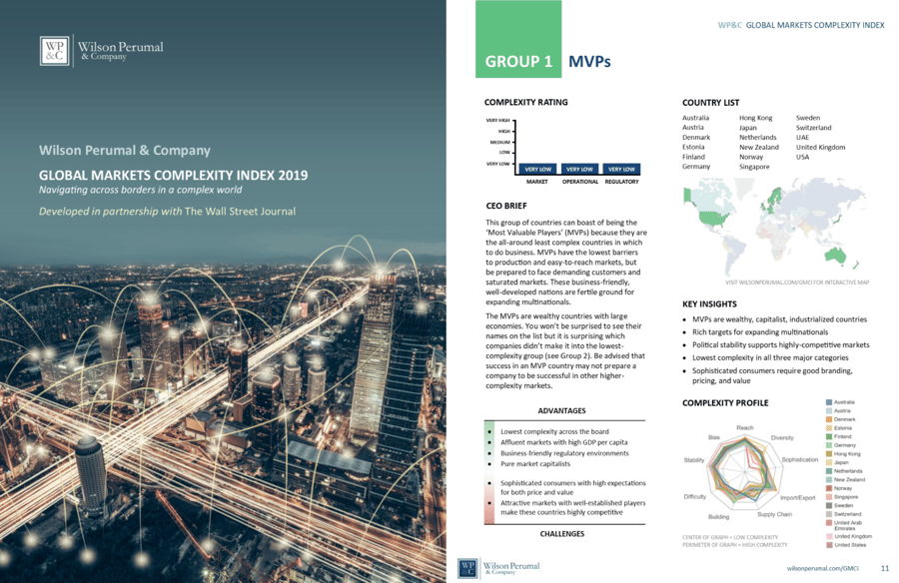The width and height of the screenshot is (899, 583).
Task: Click the CHALLENGES heading
Action: click(x=561, y=534)
